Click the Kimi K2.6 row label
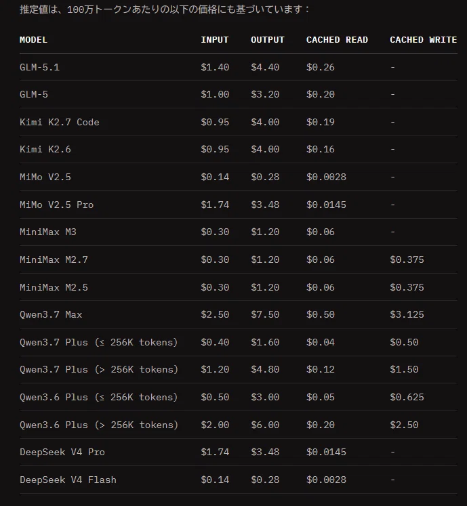This screenshot has height=506, width=467. (45, 150)
